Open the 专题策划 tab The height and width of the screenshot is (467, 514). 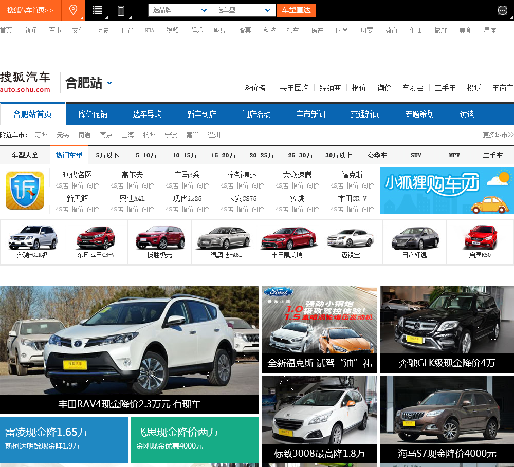419,114
